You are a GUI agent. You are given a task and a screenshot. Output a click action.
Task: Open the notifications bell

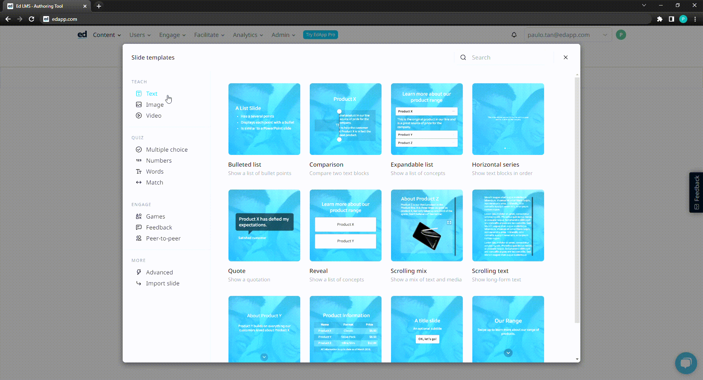pos(514,35)
